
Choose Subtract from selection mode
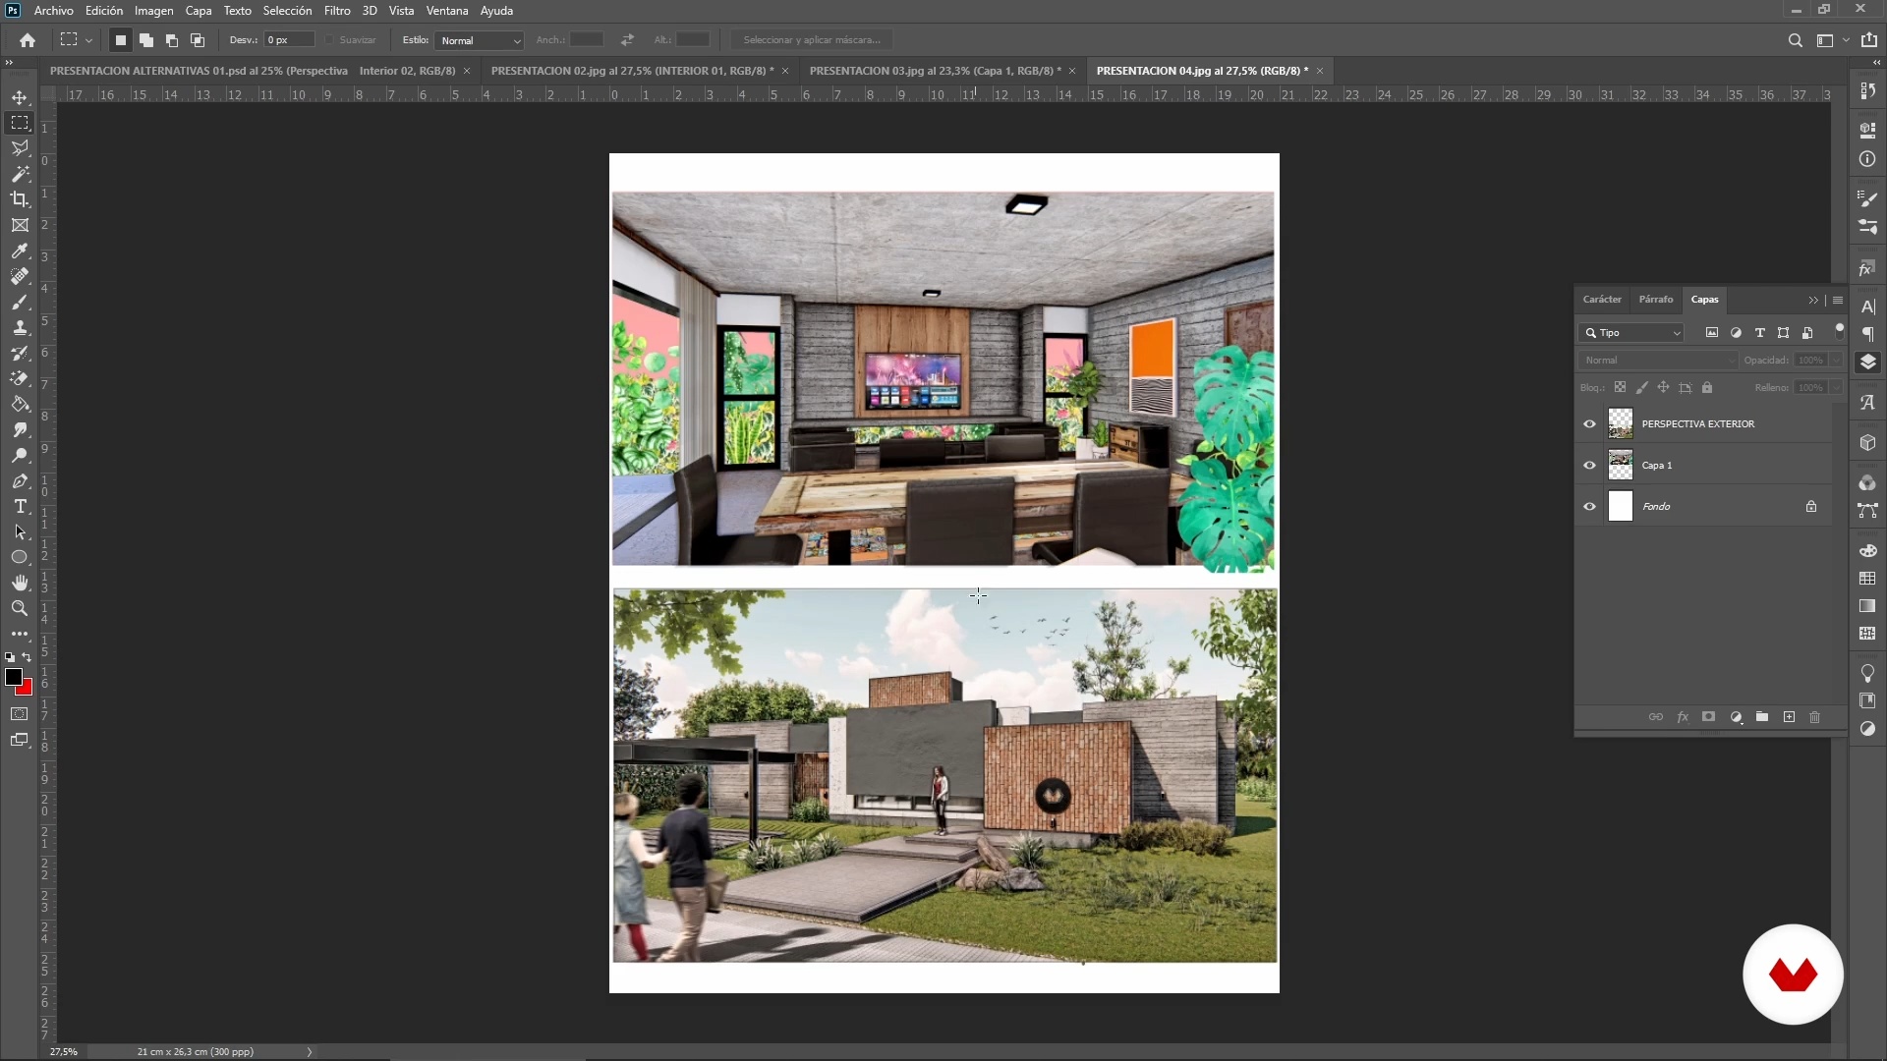pyautogui.click(x=172, y=40)
